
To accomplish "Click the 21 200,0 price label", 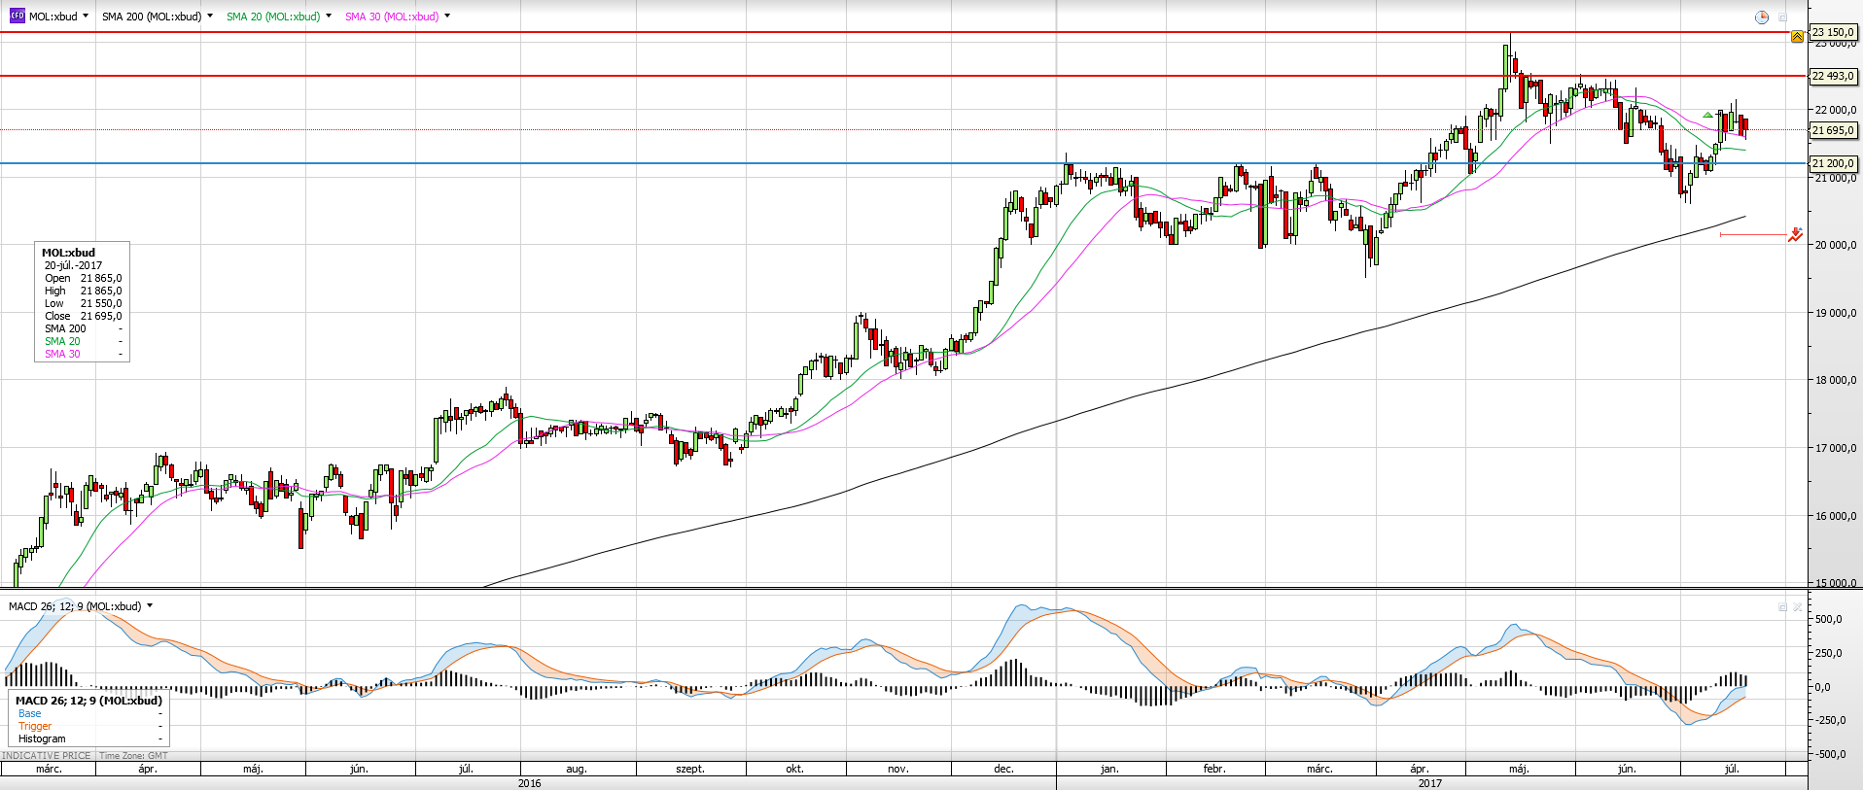I will [x=1833, y=163].
